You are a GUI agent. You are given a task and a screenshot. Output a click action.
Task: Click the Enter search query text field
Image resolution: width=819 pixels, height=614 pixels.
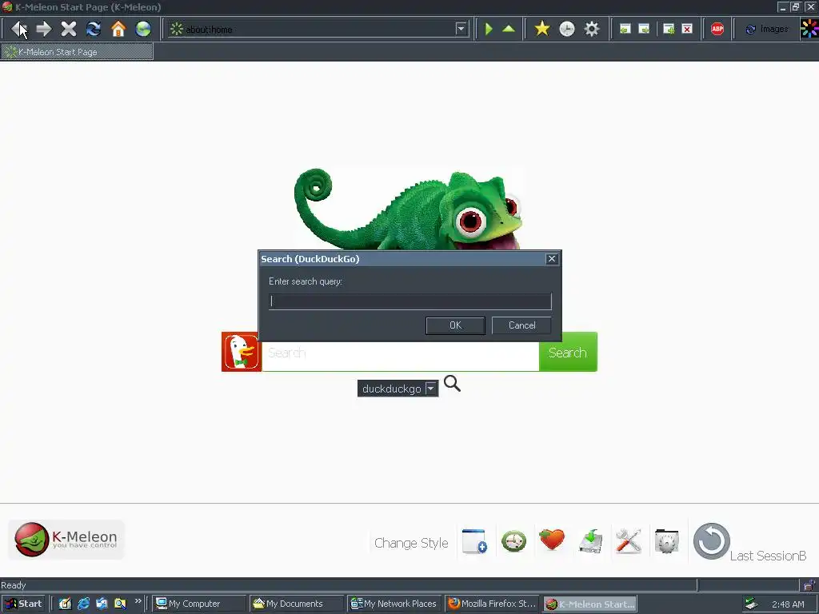pos(410,301)
